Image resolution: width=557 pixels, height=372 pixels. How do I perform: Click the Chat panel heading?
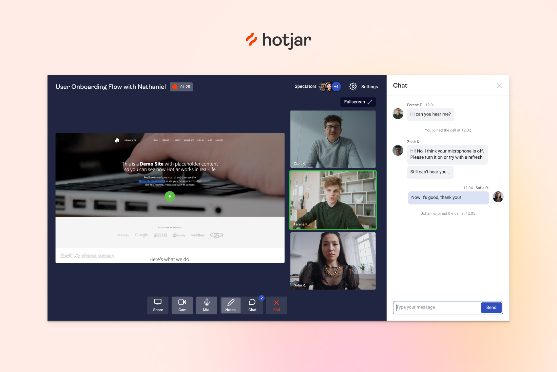400,86
